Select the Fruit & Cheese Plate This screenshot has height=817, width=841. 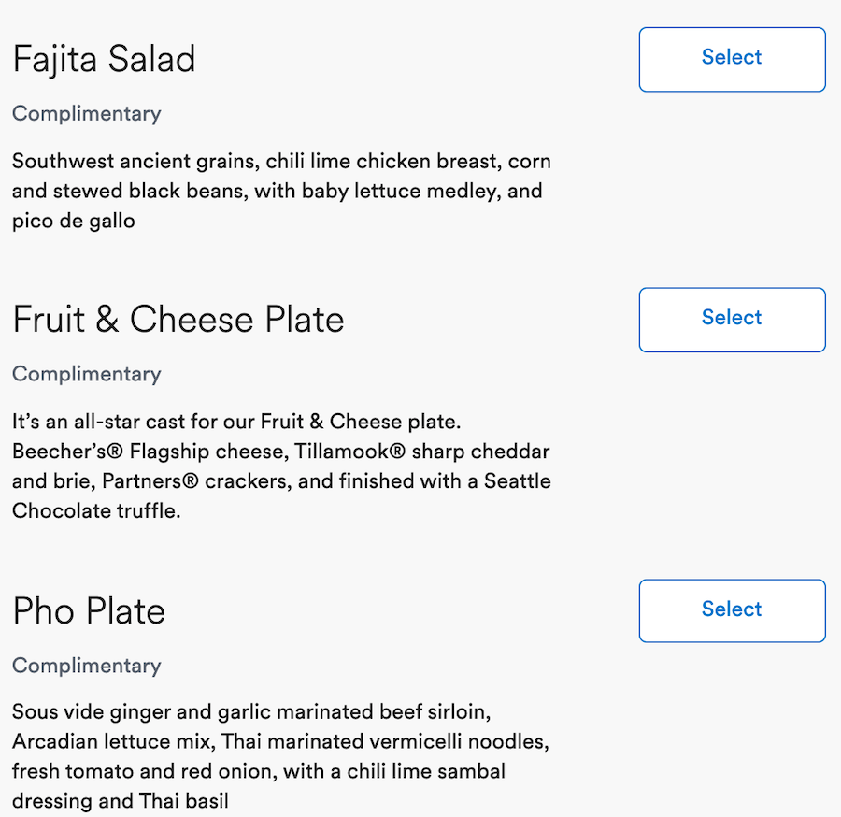coord(732,320)
